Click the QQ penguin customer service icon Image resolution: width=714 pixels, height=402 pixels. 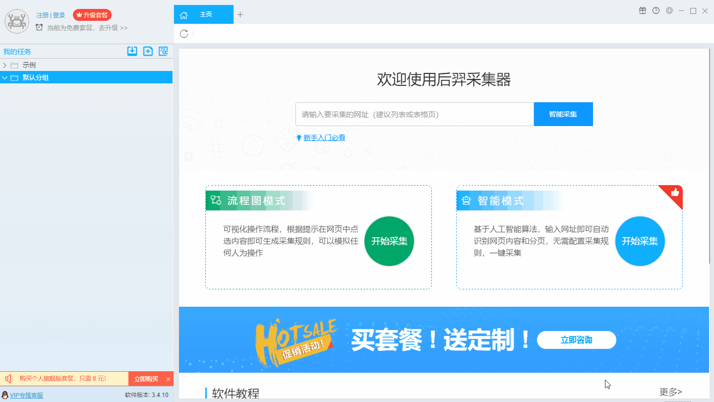coord(5,395)
